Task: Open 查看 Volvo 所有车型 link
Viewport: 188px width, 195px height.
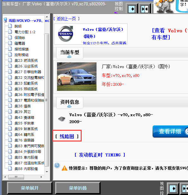Action: tap(170, 34)
